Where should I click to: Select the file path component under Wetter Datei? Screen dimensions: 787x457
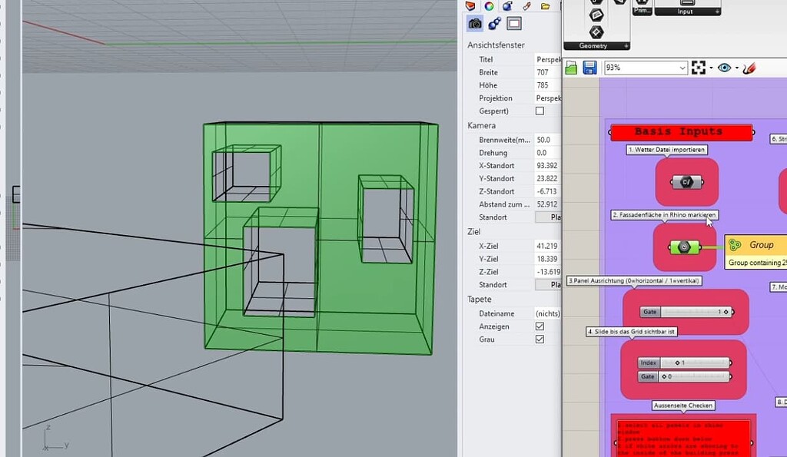click(686, 182)
